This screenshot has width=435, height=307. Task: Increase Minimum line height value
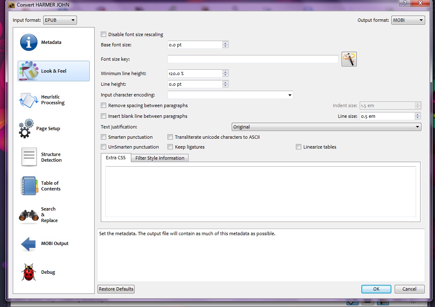(226, 72)
